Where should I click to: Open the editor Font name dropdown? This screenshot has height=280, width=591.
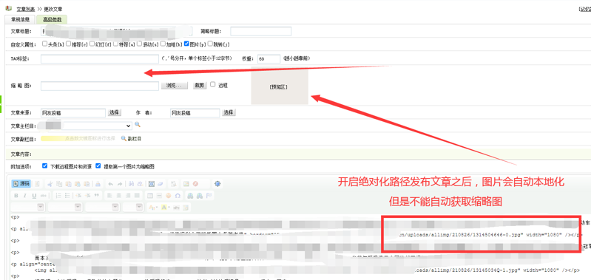pyautogui.click(x=103, y=207)
